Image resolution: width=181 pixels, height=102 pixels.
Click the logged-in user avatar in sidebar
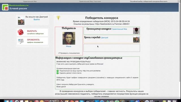click(x=21, y=21)
